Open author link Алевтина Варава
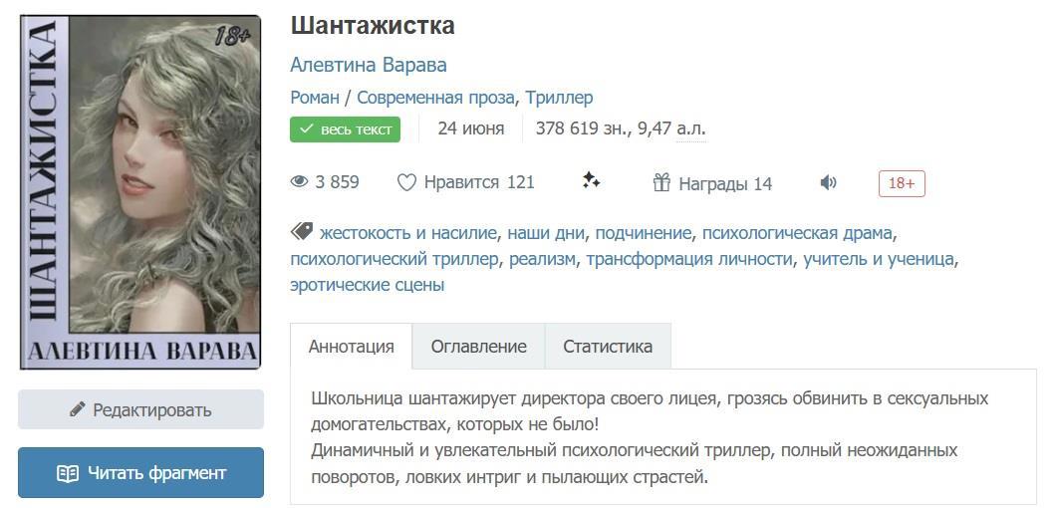Screen dimensions: 1049x508 click(x=369, y=65)
